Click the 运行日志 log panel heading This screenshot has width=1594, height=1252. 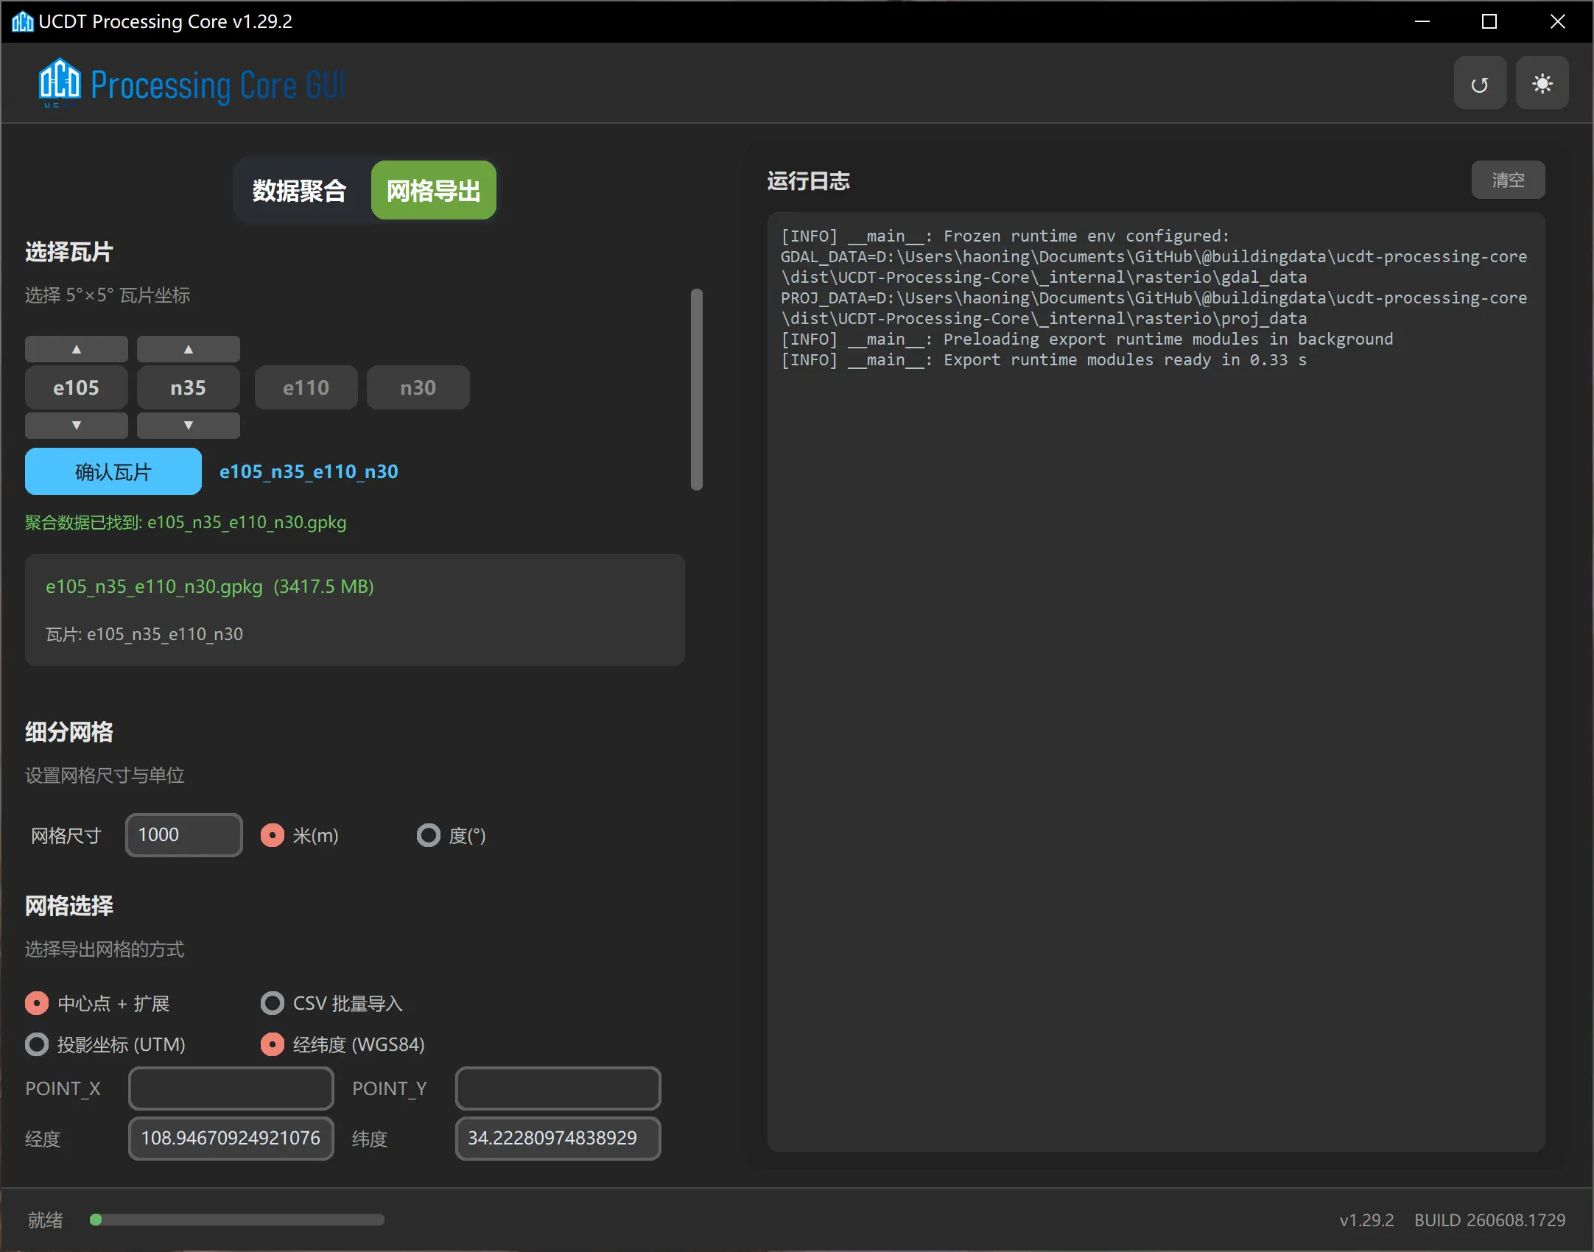[x=808, y=180]
